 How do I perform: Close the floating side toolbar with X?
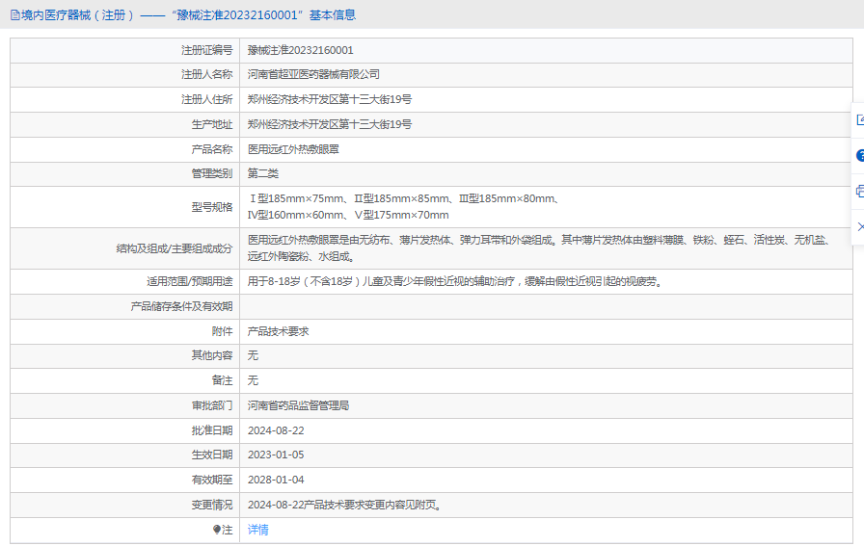click(859, 226)
